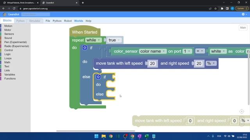Click the GearsBot logo icon
250x140 pixels.
pyautogui.click(x=5, y=14)
